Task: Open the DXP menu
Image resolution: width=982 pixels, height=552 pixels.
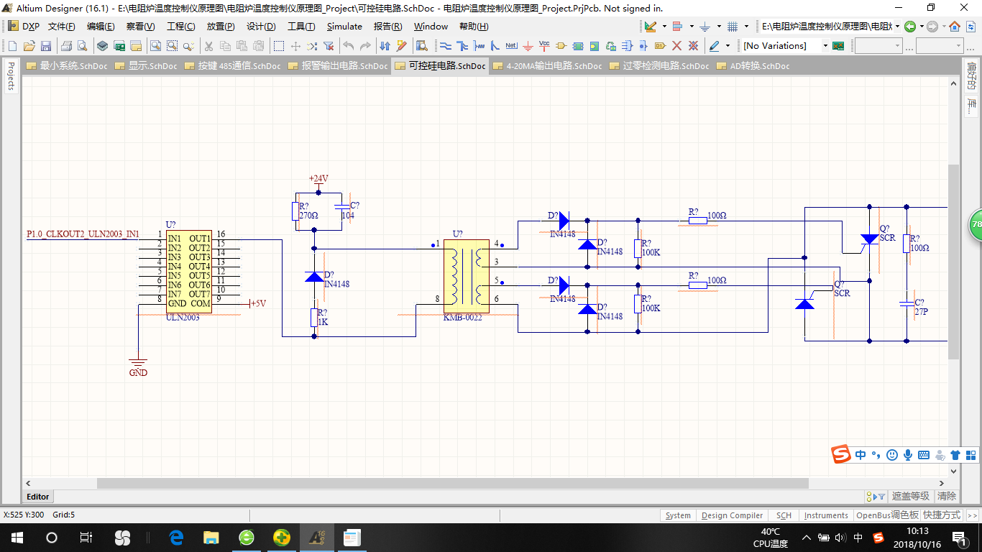Action: point(24,27)
